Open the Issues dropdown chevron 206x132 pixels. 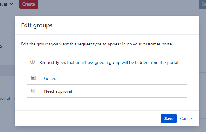point(11,4)
